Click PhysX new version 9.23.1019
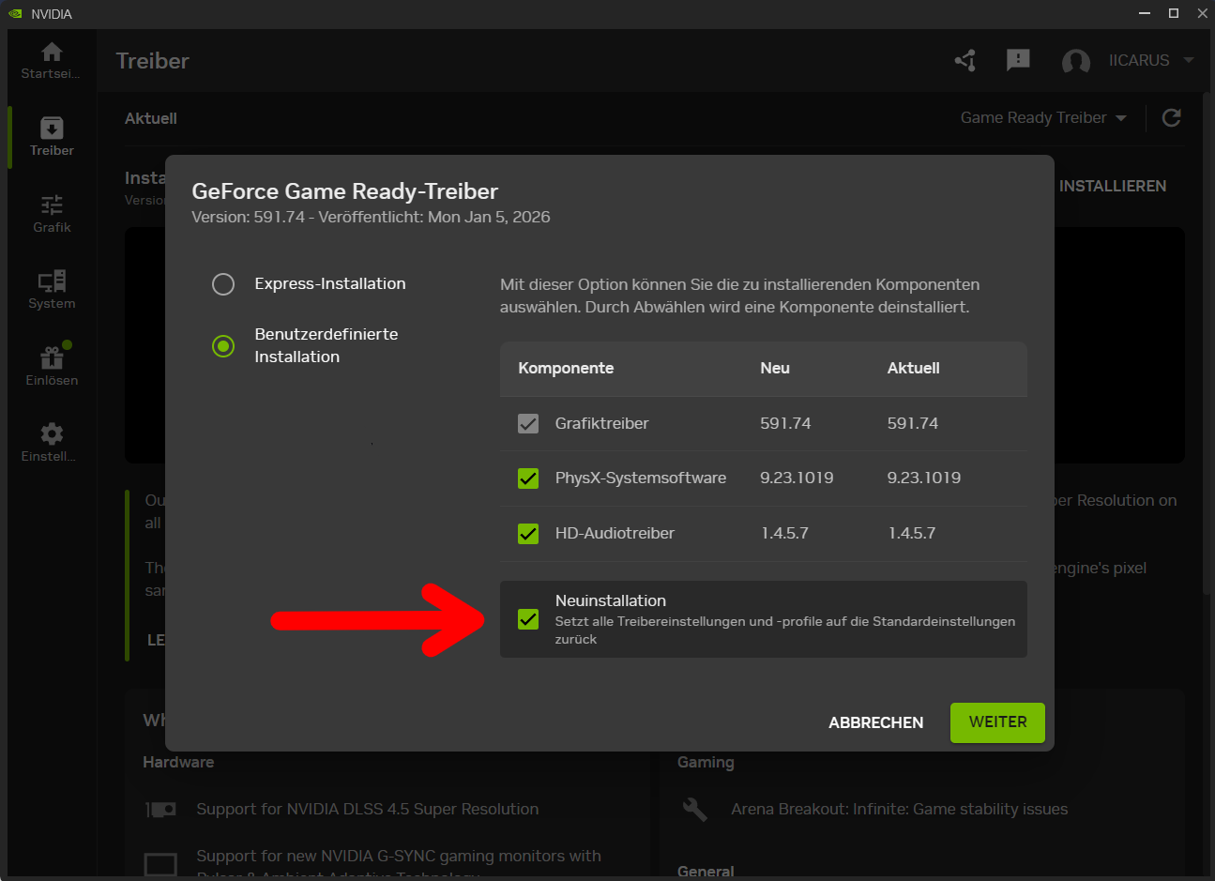The width and height of the screenshot is (1215, 881). coord(797,478)
